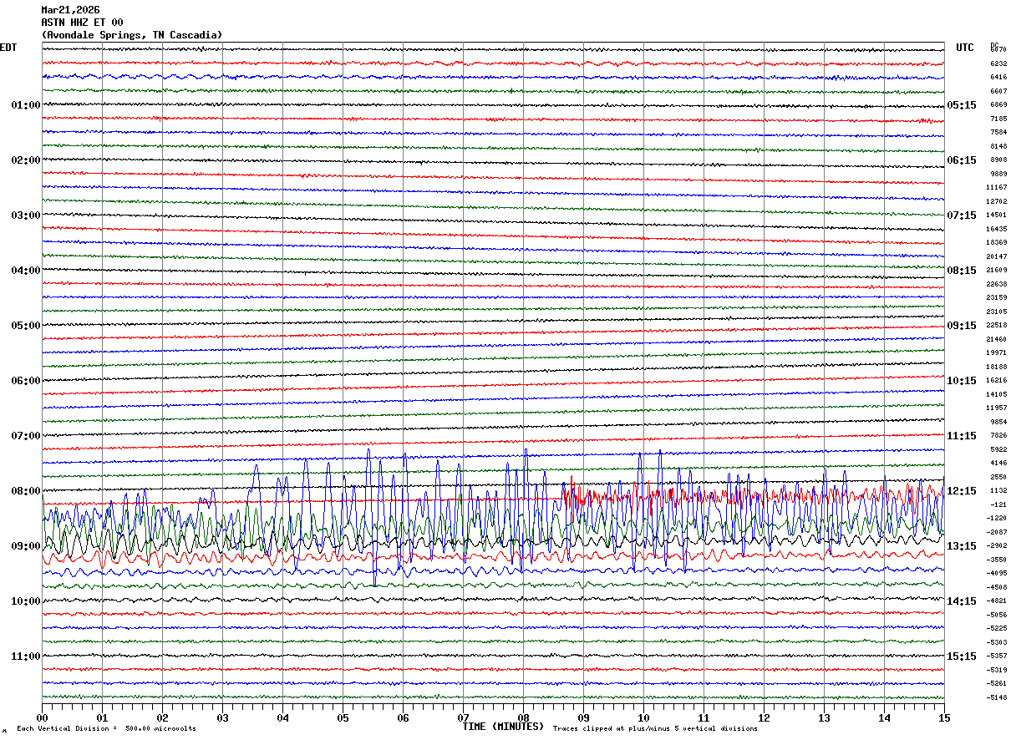Click the "04:00" EDT time label
Viewport: 1011px width, 740px height.
point(26,271)
